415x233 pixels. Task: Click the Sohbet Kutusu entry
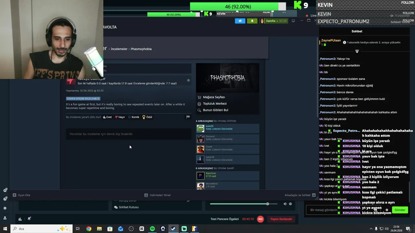point(126,207)
